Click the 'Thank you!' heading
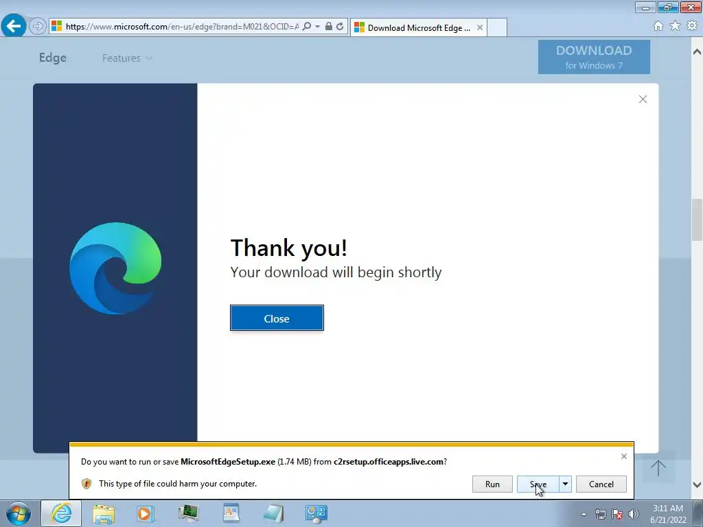The image size is (703, 527). [x=289, y=248]
